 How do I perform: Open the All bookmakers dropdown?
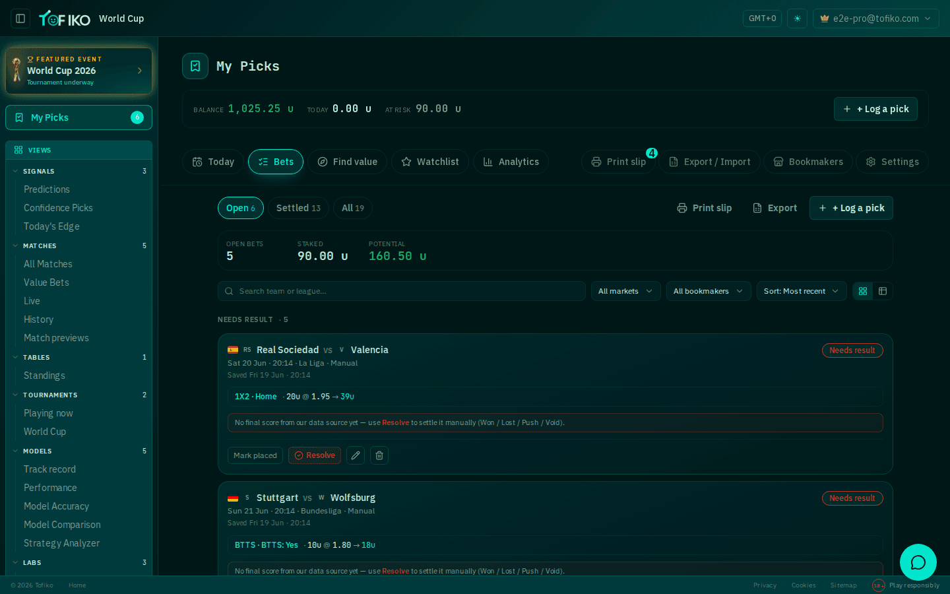tap(709, 291)
